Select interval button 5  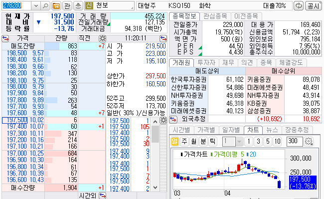268,141
